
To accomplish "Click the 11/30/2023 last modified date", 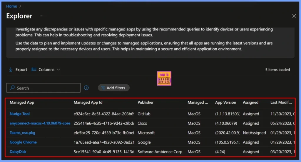I will [x=282, y=114].
